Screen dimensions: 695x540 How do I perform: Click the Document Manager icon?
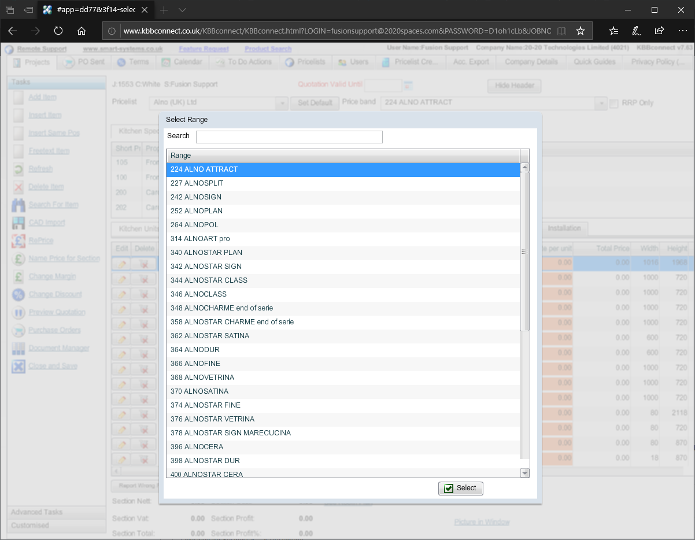pyautogui.click(x=19, y=349)
